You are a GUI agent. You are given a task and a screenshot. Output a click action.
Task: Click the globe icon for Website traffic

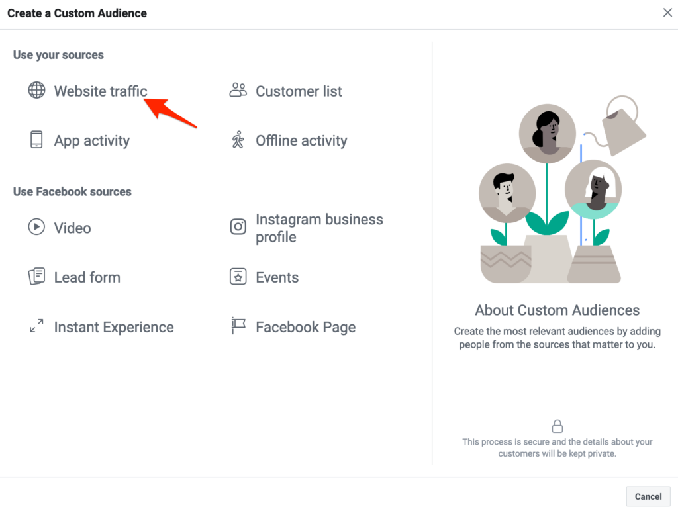point(36,91)
